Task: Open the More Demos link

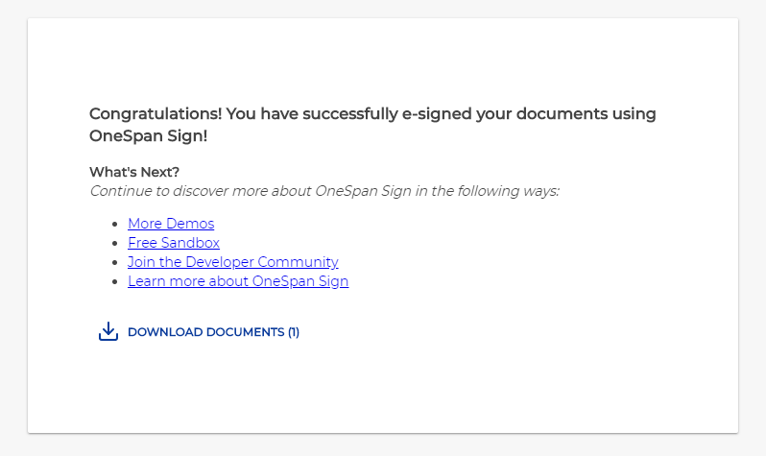Action: point(171,224)
